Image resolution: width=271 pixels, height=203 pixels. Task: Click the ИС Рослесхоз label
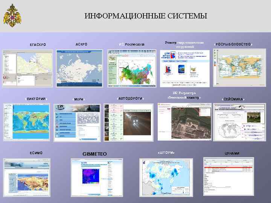(x=132, y=44)
